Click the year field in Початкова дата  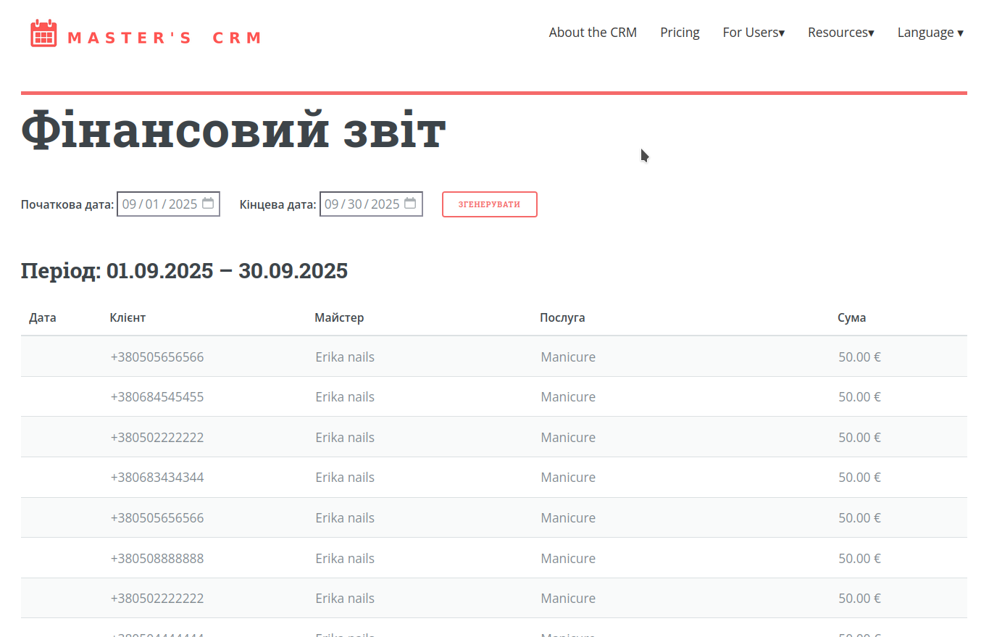point(183,204)
